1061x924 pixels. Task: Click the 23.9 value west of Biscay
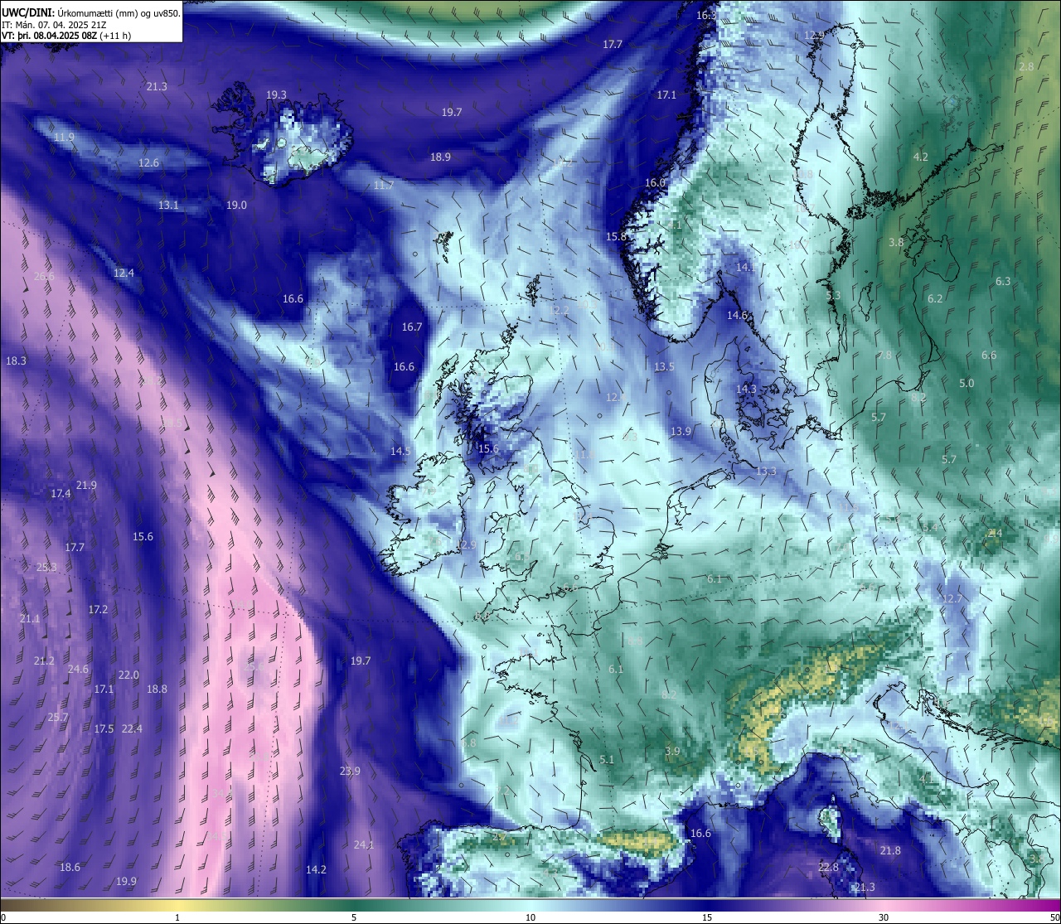(350, 772)
